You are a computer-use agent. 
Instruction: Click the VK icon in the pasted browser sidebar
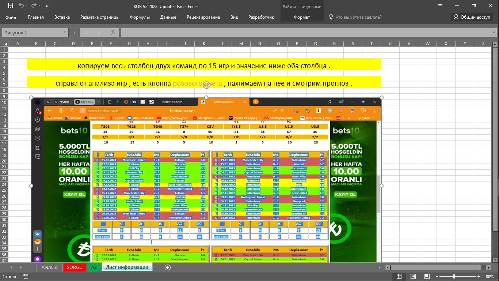38,234
